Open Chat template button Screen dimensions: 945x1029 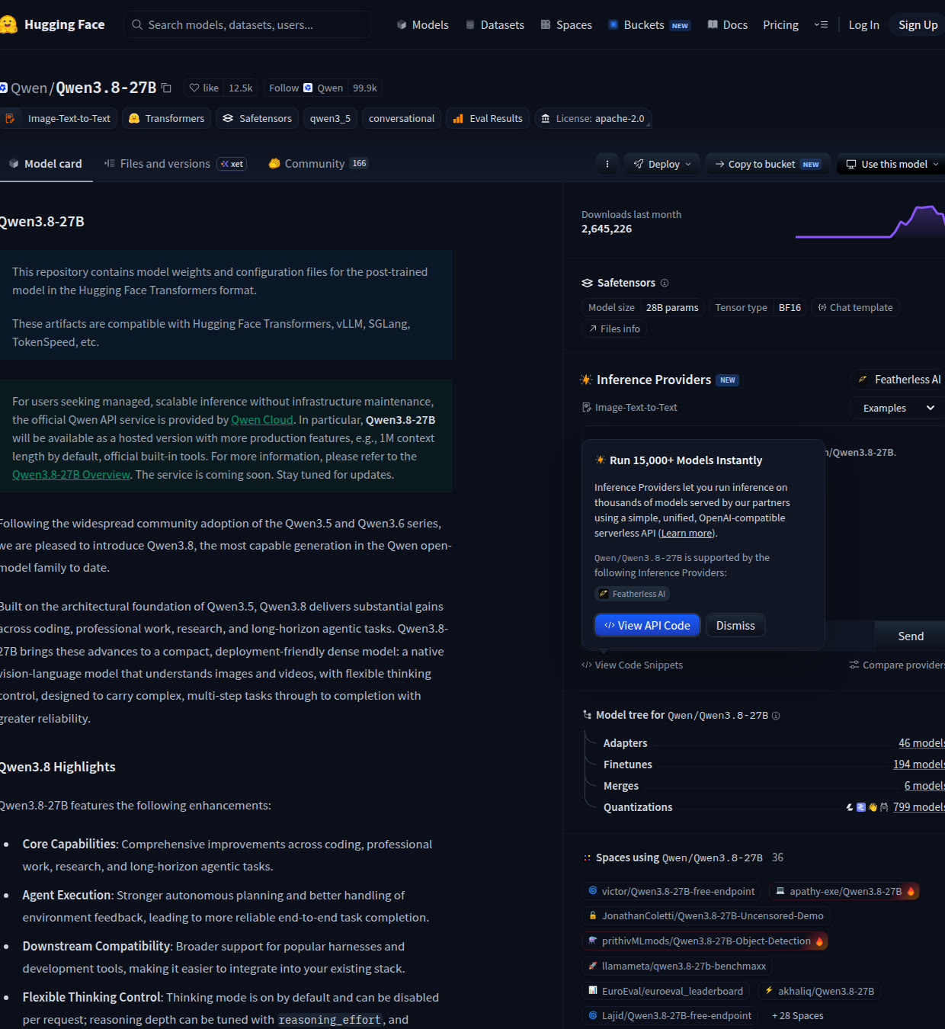pos(855,307)
